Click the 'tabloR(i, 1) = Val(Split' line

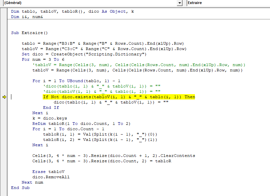click(x=100, y=134)
